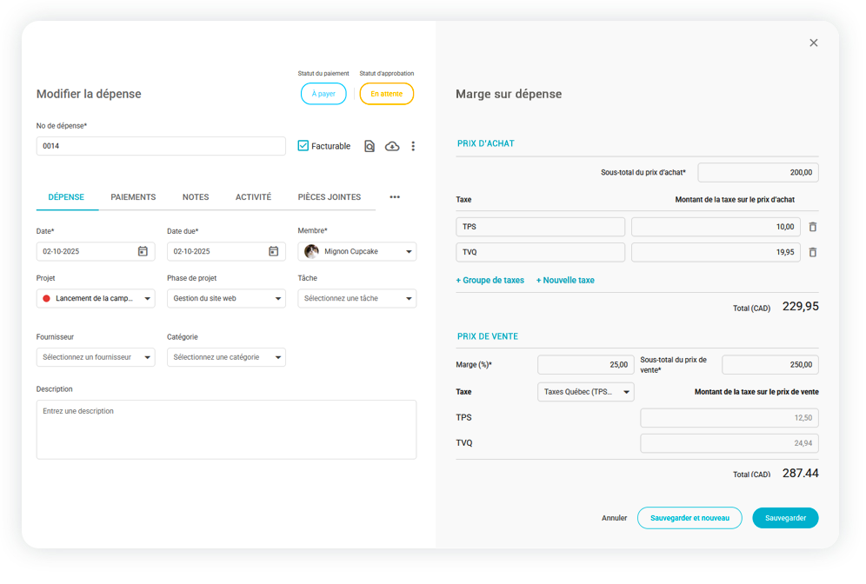The image size is (866, 584).
Task: Open the calendar picker for Date due
Action: (x=273, y=251)
